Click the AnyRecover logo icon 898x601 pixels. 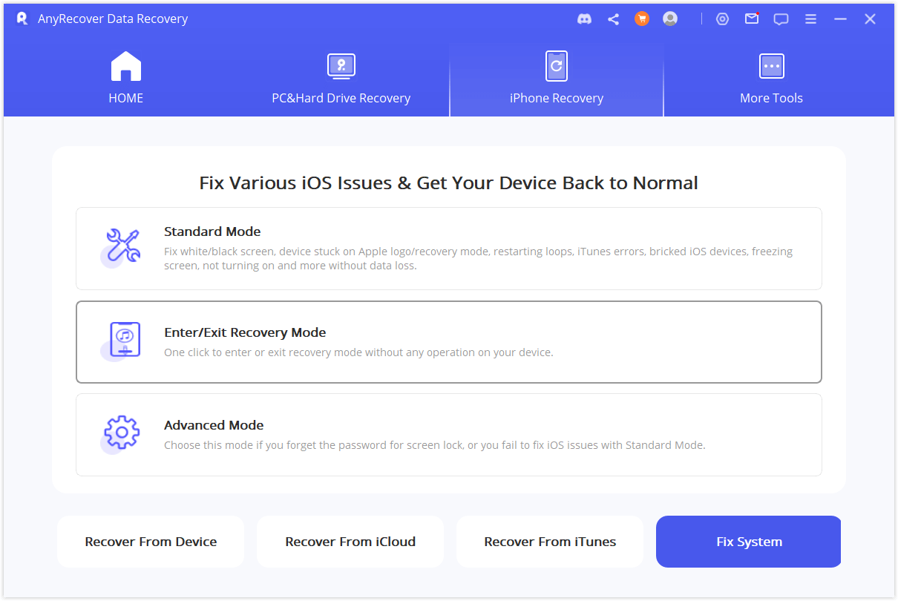click(22, 19)
